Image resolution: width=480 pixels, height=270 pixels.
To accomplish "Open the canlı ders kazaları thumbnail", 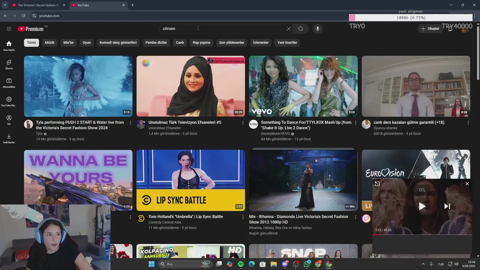I will tap(416, 86).
